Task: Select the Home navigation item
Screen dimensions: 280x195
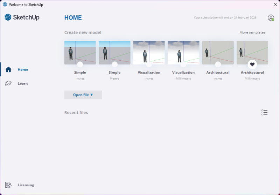Action: (23, 69)
